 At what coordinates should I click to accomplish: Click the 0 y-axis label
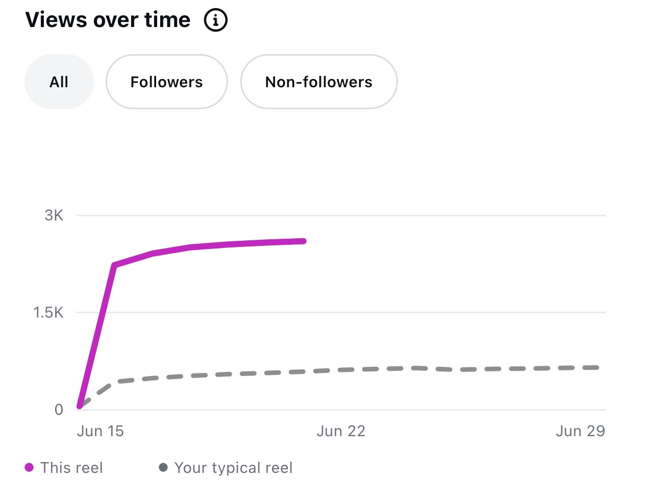[59, 409]
